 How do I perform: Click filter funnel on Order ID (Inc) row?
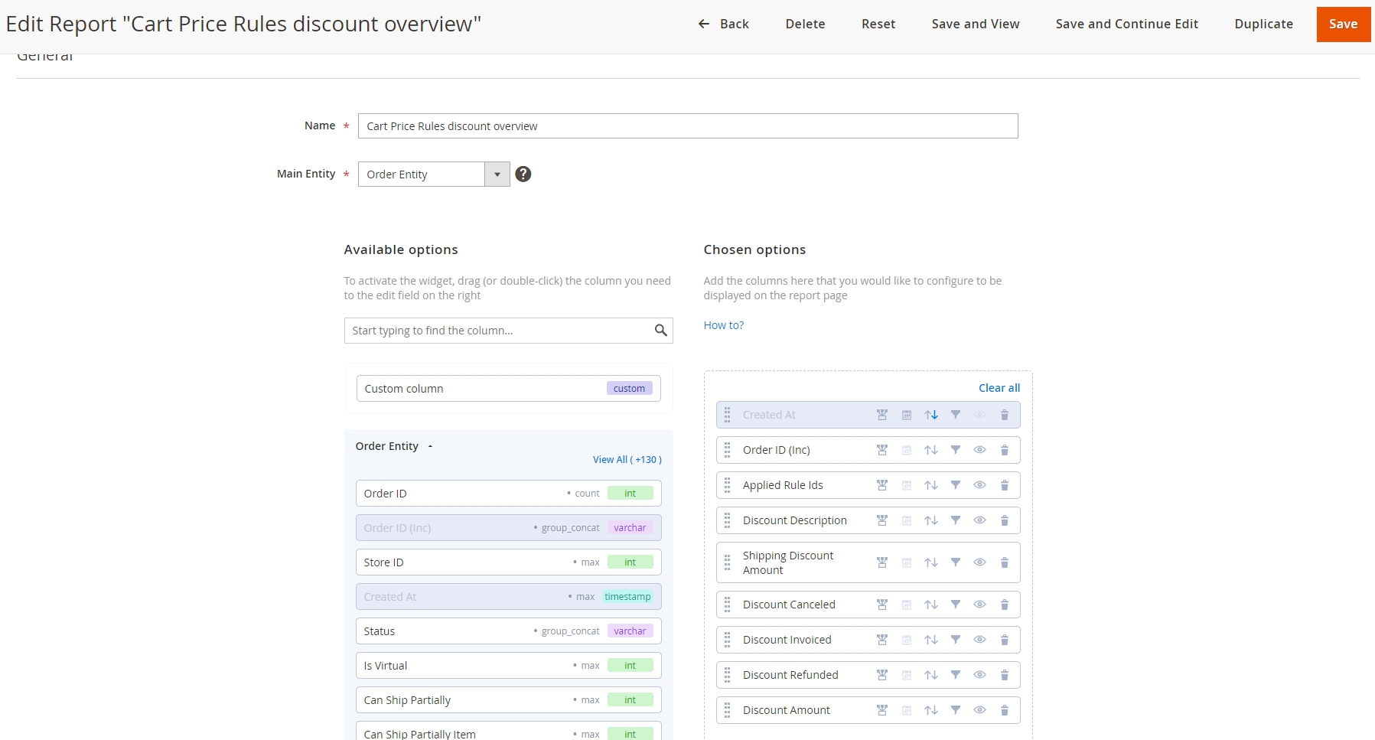point(956,450)
